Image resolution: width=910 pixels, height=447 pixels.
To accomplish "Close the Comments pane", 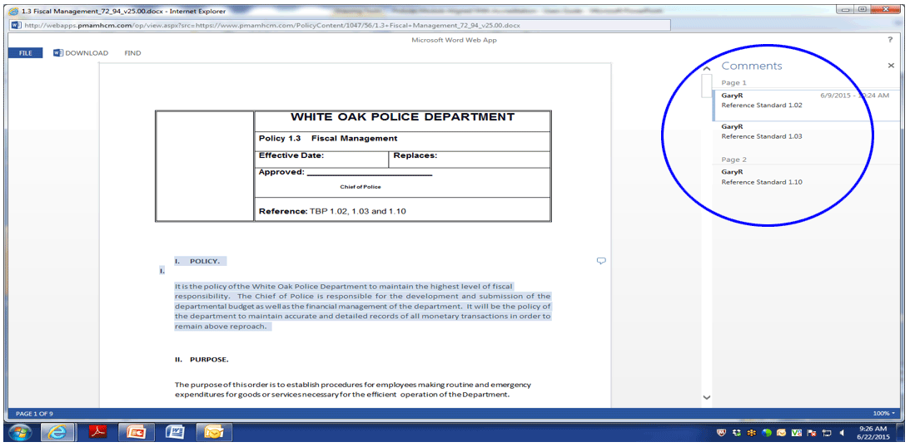I will pyautogui.click(x=891, y=66).
